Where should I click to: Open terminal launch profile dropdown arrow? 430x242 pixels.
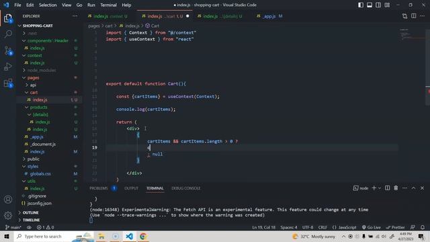(x=380, y=188)
